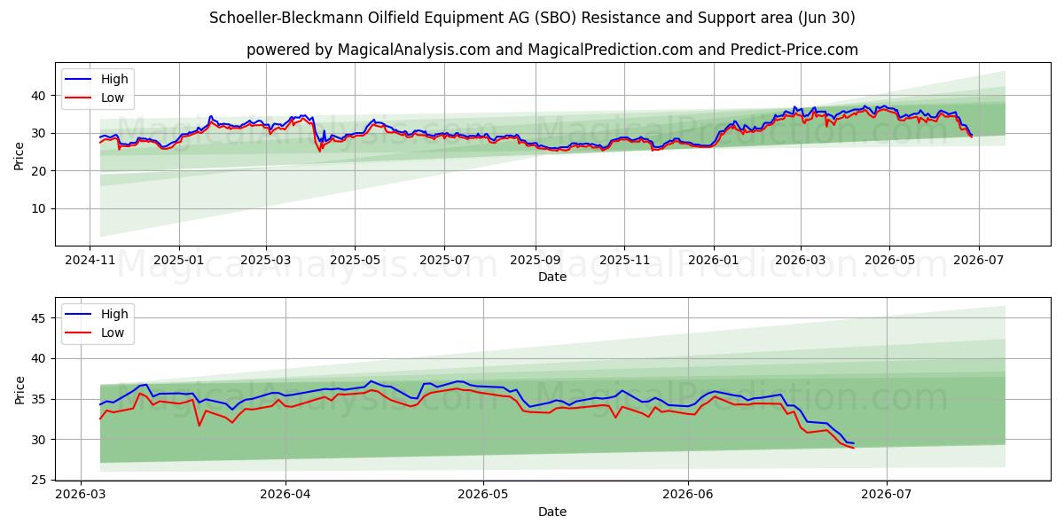
Task: Click the '2025-03' date tick label
Action: pos(266,261)
